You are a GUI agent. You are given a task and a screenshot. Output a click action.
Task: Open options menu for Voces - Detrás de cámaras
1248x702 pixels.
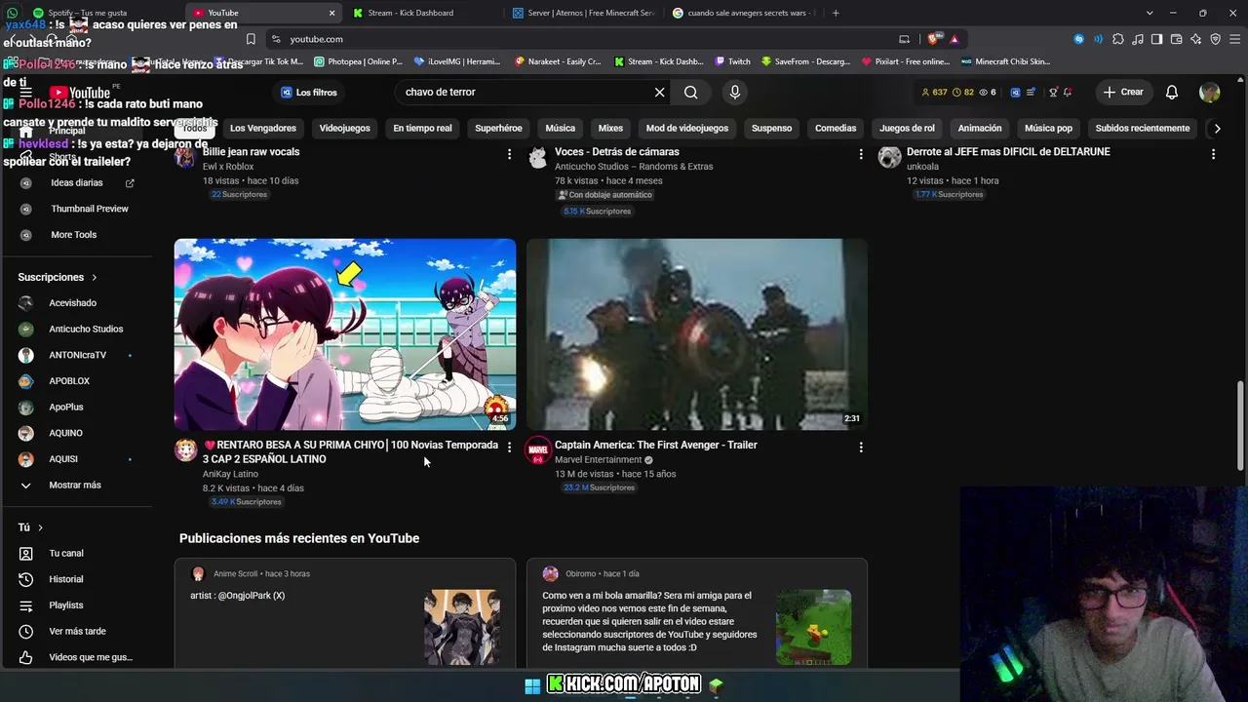click(x=861, y=154)
